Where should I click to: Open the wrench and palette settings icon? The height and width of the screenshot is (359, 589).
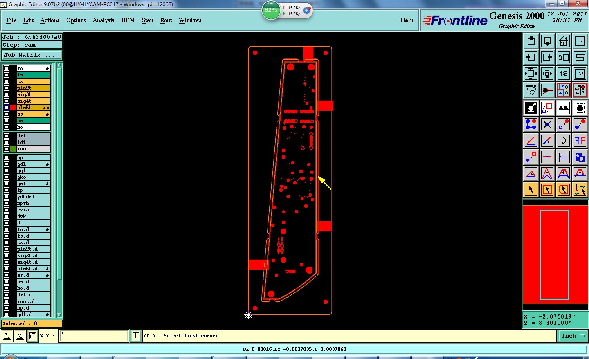[x=531, y=90]
